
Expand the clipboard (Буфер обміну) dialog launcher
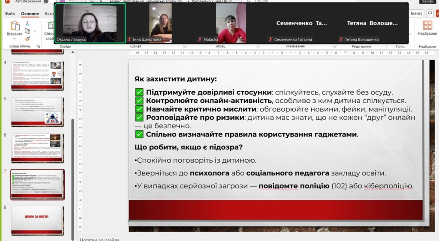pyautogui.click(x=39, y=46)
